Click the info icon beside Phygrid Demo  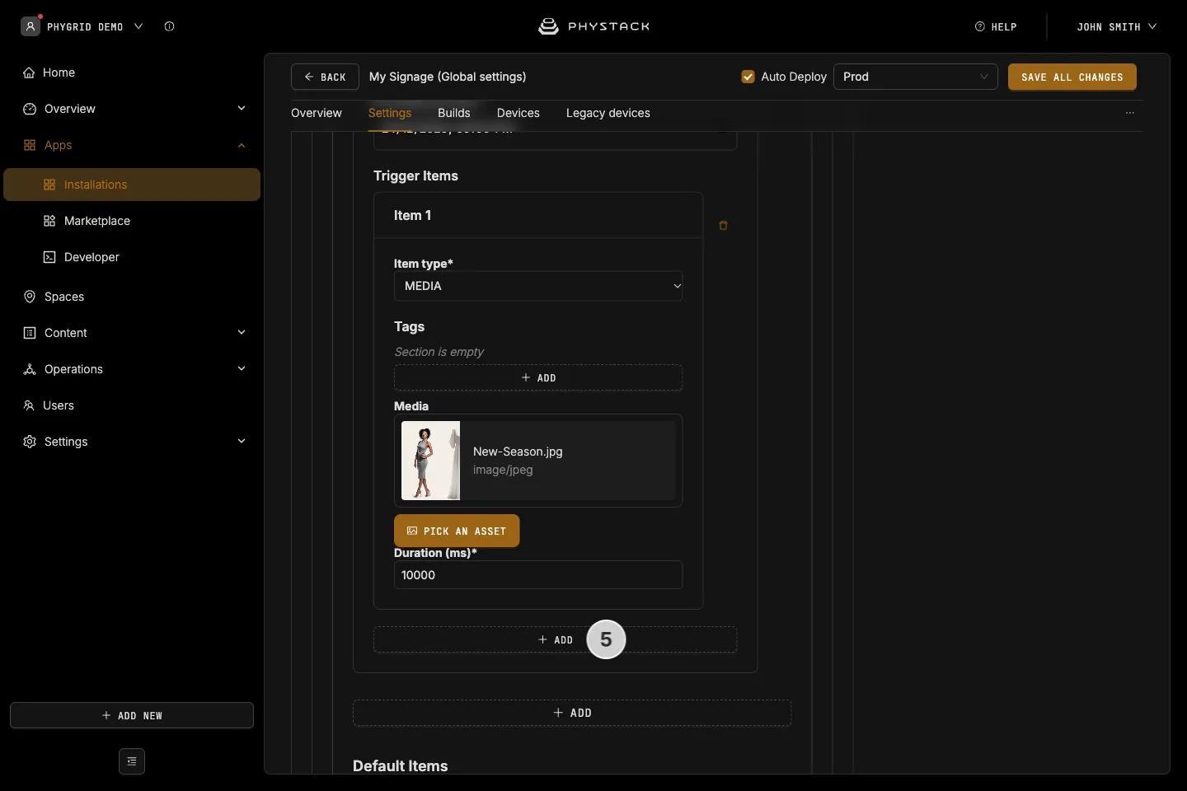tap(169, 26)
